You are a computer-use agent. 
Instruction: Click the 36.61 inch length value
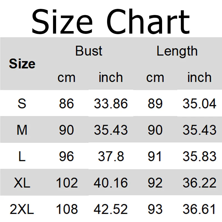pos(199,209)
